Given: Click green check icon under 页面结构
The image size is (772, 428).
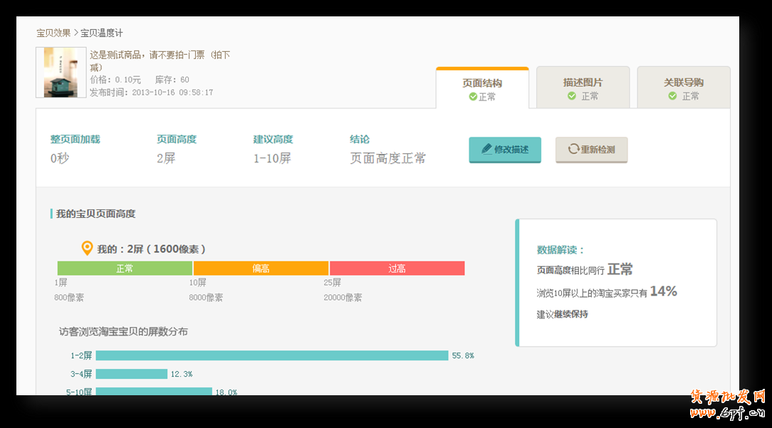Looking at the screenshot, I should click(473, 97).
